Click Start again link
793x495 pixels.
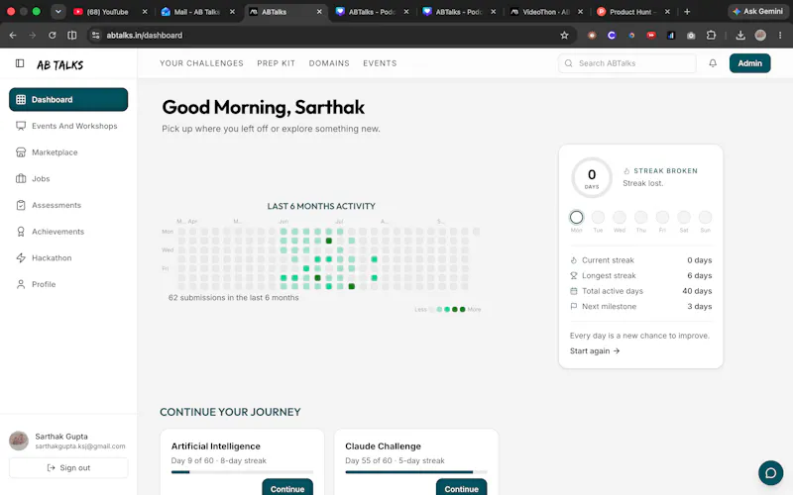point(595,351)
